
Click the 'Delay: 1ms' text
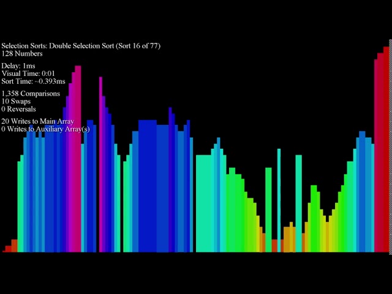[18, 66]
